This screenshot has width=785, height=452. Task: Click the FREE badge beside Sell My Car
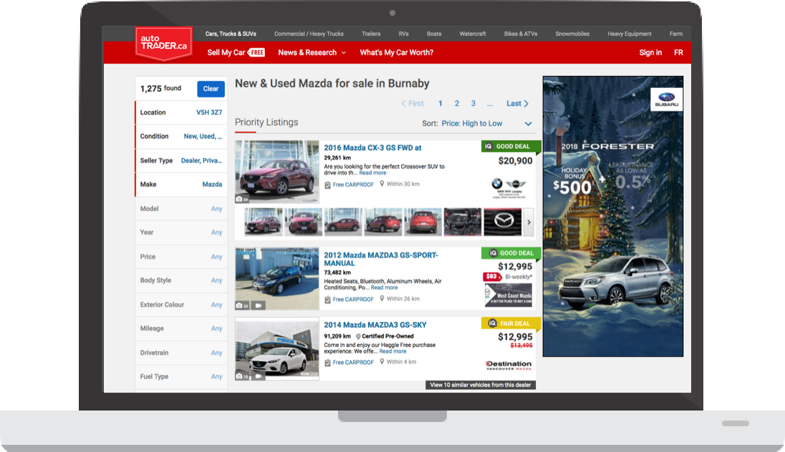(256, 52)
